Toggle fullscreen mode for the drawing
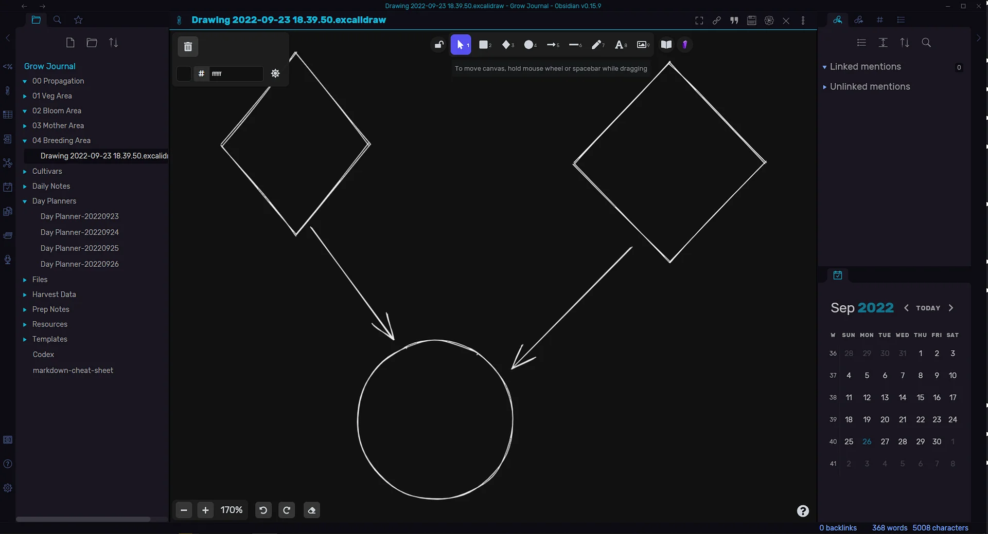The image size is (988, 534). tap(699, 21)
